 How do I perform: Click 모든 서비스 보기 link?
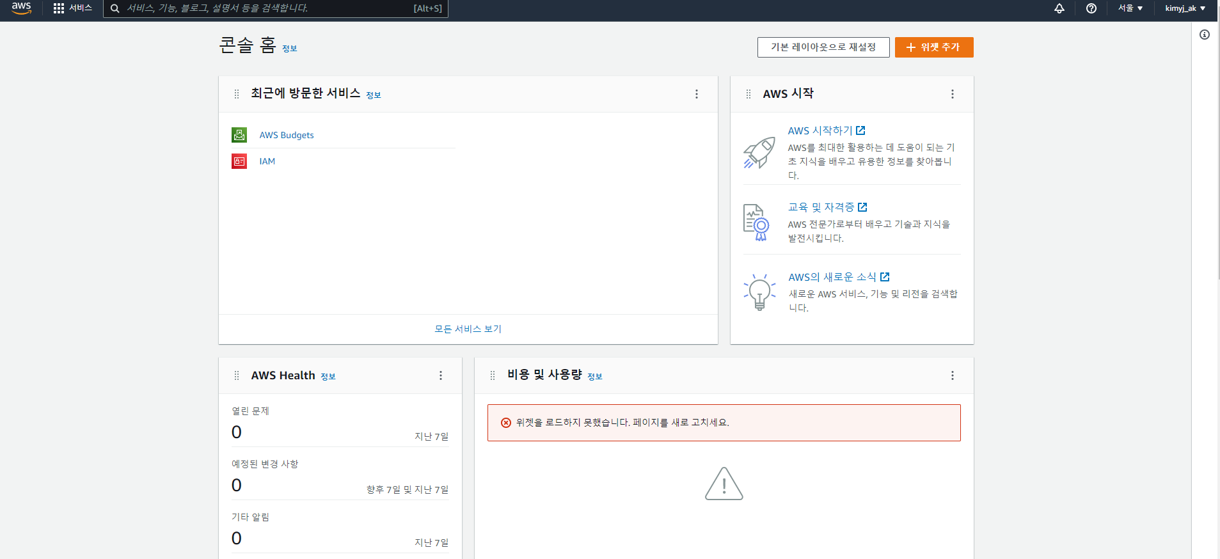pyautogui.click(x=468, y=329)
